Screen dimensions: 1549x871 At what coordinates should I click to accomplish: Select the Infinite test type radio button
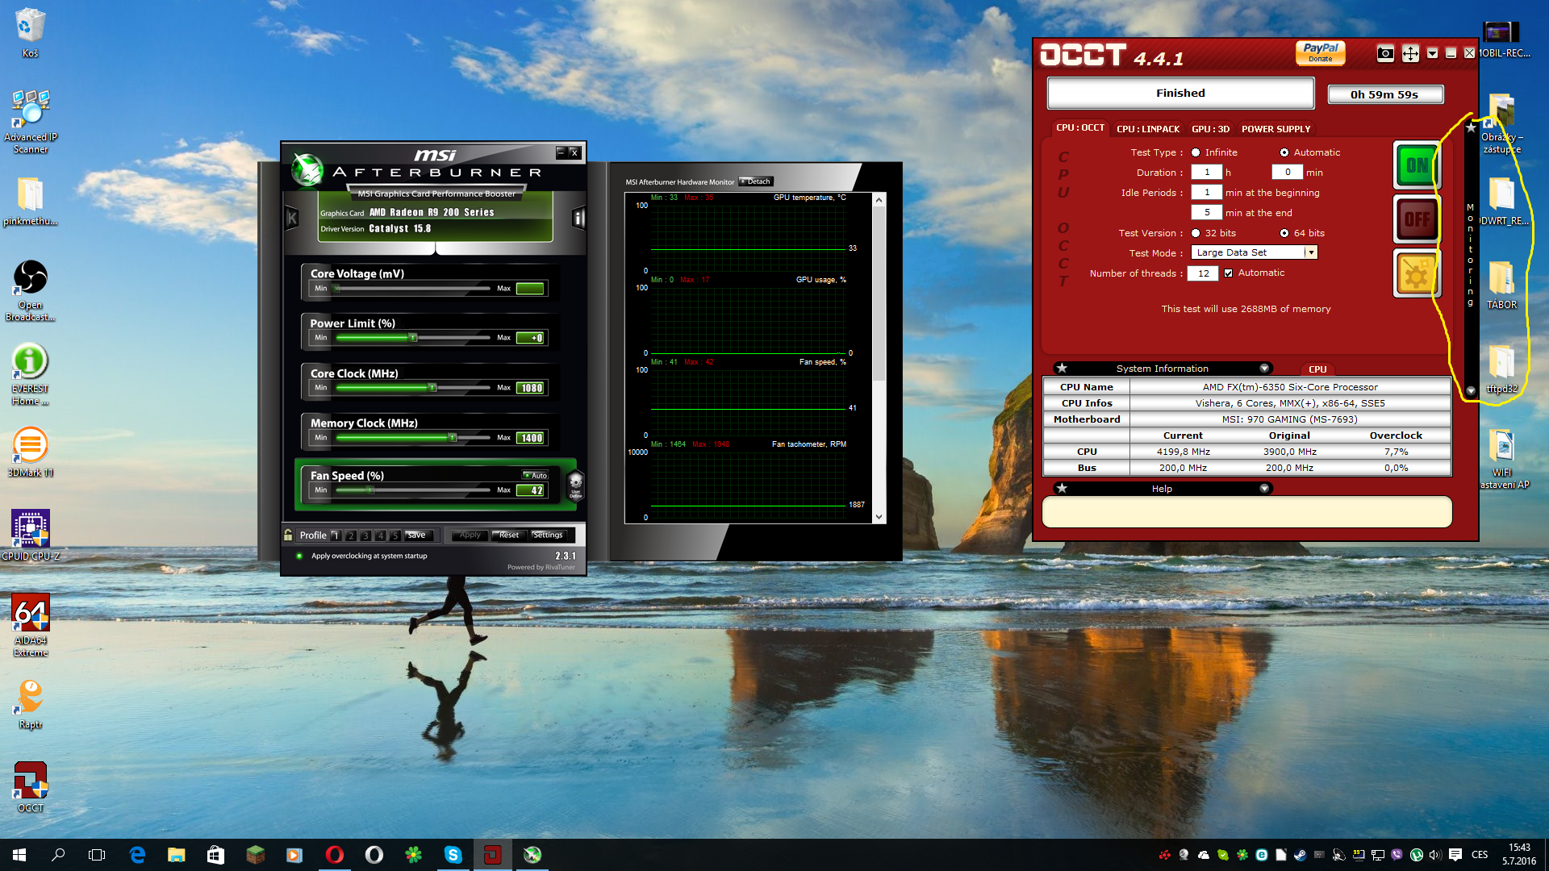pos(1196,152)
